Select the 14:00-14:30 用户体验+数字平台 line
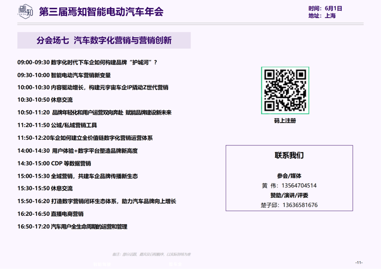The height and width of the screenshot is (269, 381). 78,151
